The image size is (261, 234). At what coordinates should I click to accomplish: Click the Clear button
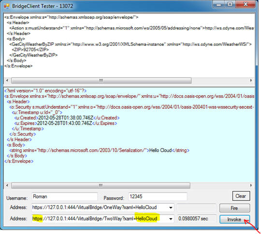241,196
